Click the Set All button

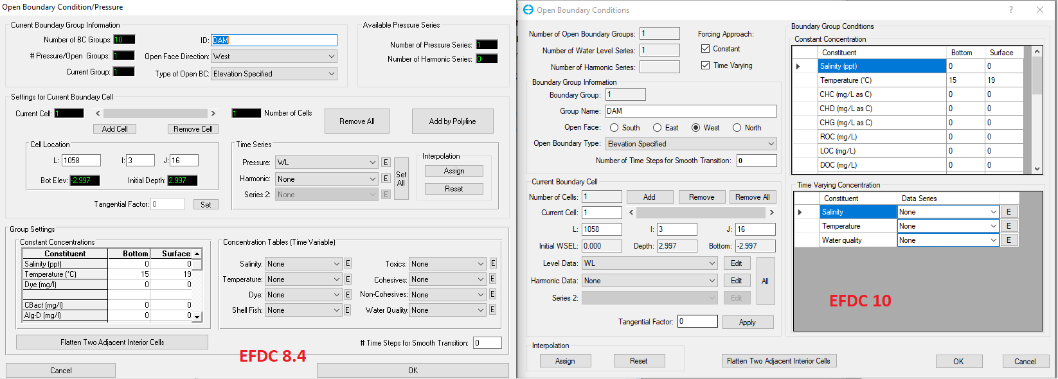[401, 179]
